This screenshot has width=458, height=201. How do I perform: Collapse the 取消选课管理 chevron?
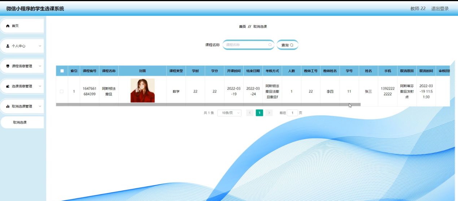(40, 106)
